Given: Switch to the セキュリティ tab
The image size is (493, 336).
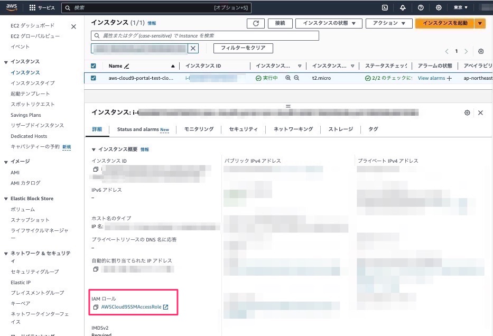Looking at the screenshot, I should pyautogui.click(x=244, y=129).
